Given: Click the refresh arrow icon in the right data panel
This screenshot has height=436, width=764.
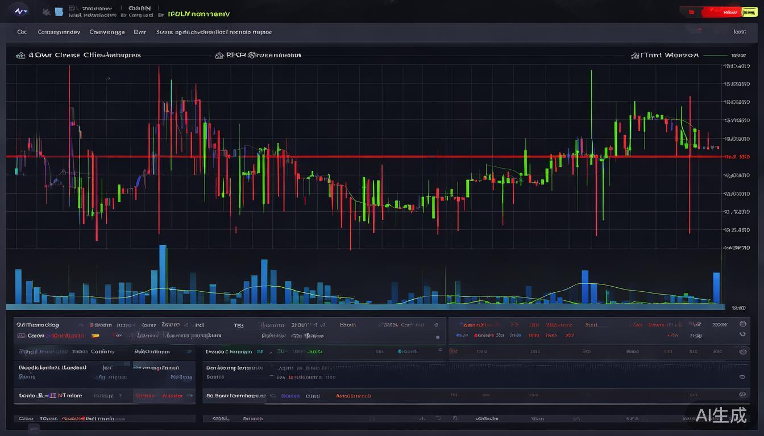Looking at the screenshot, I should pyautogui.click(x=742, y=335).
